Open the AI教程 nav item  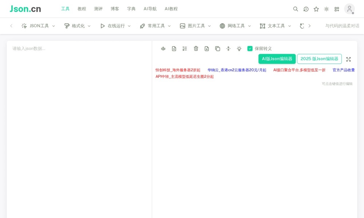171,9
